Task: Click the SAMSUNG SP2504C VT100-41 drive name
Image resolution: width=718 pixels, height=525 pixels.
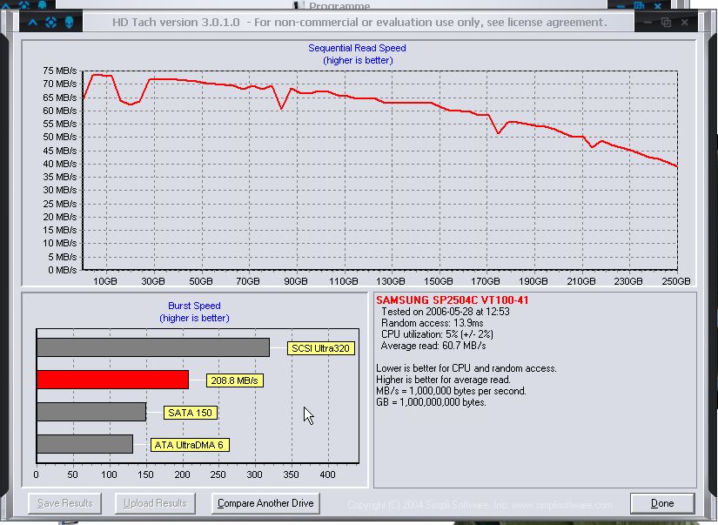Action: [453, 300]
